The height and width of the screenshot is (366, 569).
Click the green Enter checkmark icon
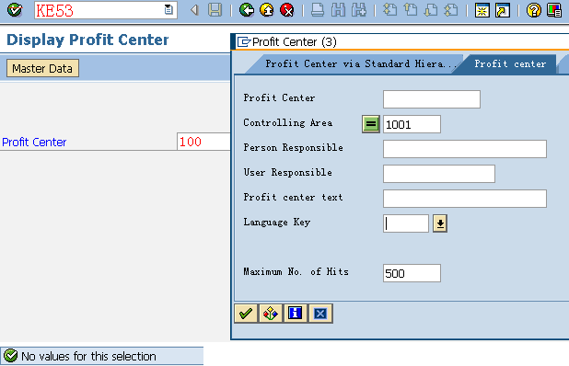tap(15, 10)
